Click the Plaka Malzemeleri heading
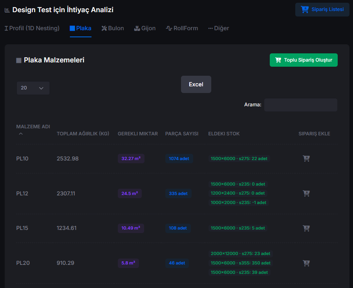The image size is (353, 288). coord(54,60)
